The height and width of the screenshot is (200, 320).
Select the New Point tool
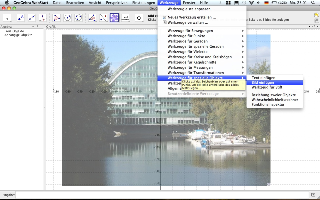[x=21, y=18]
